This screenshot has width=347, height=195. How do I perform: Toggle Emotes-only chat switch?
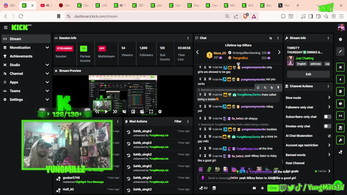(327, 126)
